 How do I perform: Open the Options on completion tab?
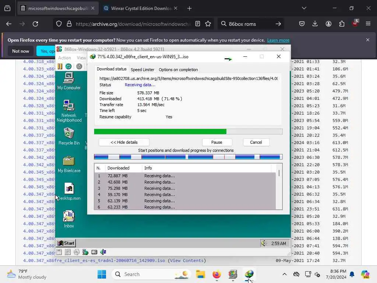[178, 70]
